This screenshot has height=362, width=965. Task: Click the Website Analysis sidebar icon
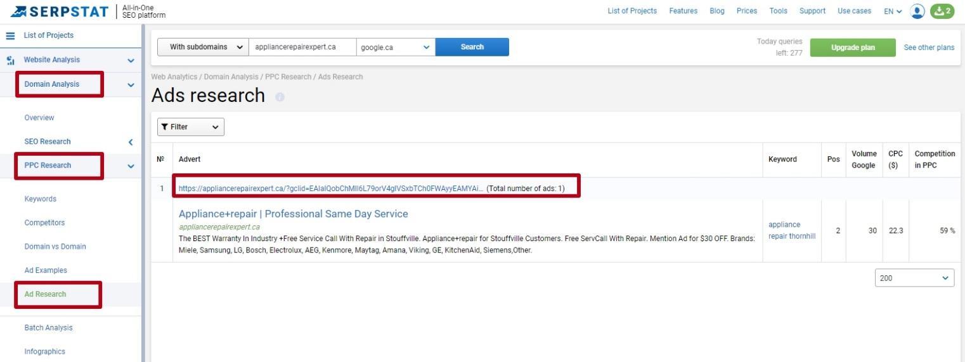pos(10,61)
